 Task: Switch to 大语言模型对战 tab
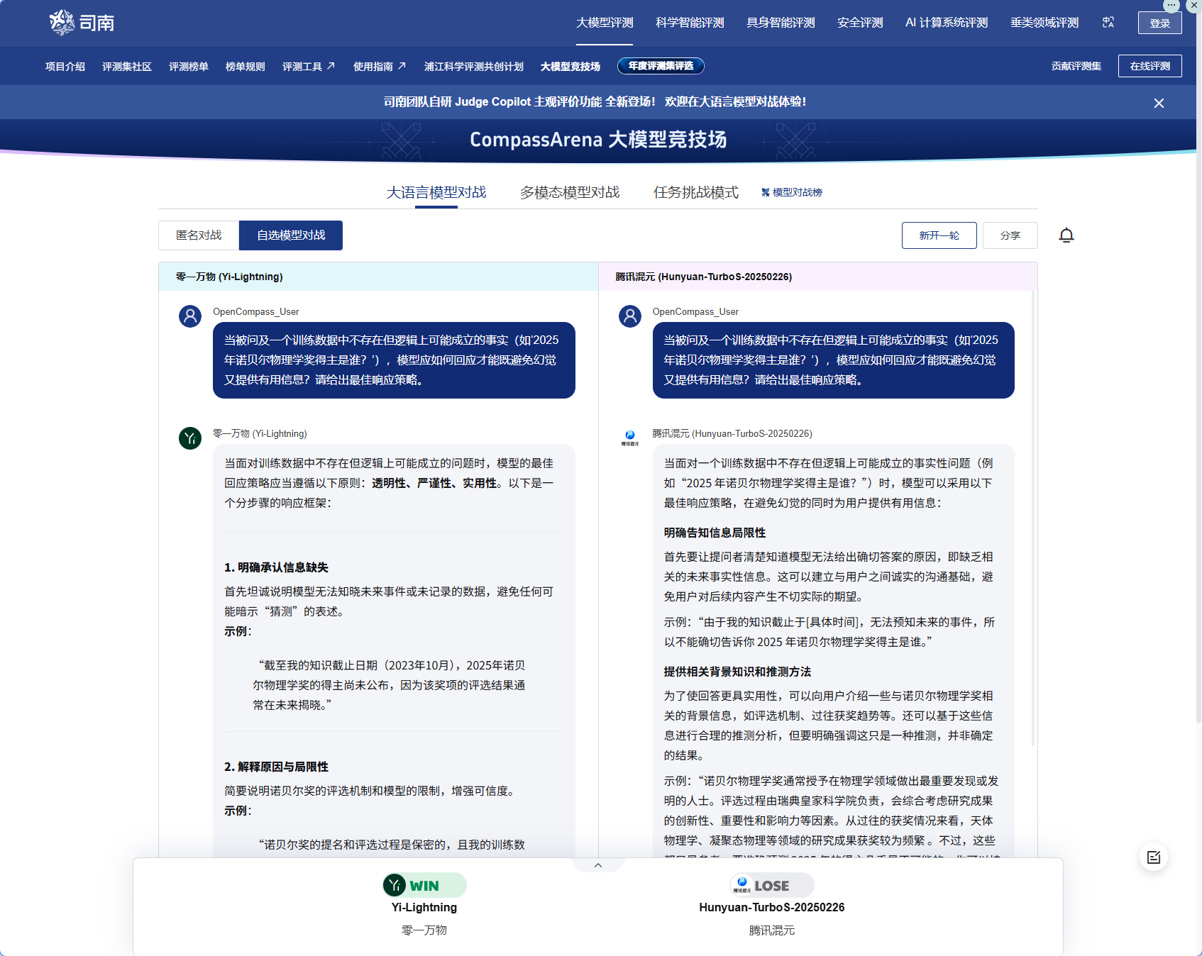click(x=436, y=192)
